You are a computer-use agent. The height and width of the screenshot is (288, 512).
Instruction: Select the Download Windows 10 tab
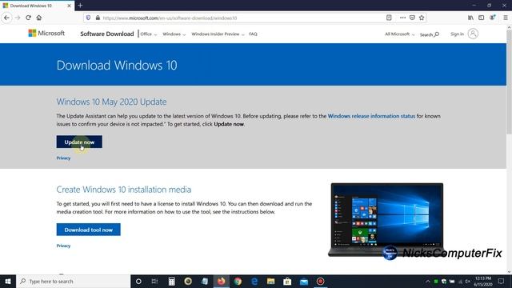pos(38,6)
